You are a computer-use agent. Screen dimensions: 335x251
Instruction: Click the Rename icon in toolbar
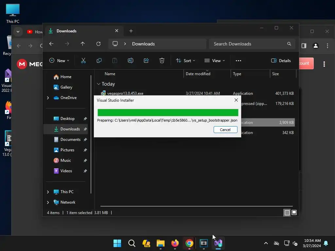click(x=130, y=60)
